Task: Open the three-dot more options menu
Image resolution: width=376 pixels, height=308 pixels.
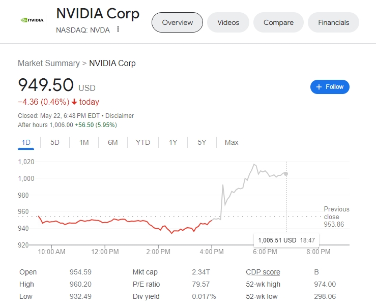Action: [x=118, y=29]
